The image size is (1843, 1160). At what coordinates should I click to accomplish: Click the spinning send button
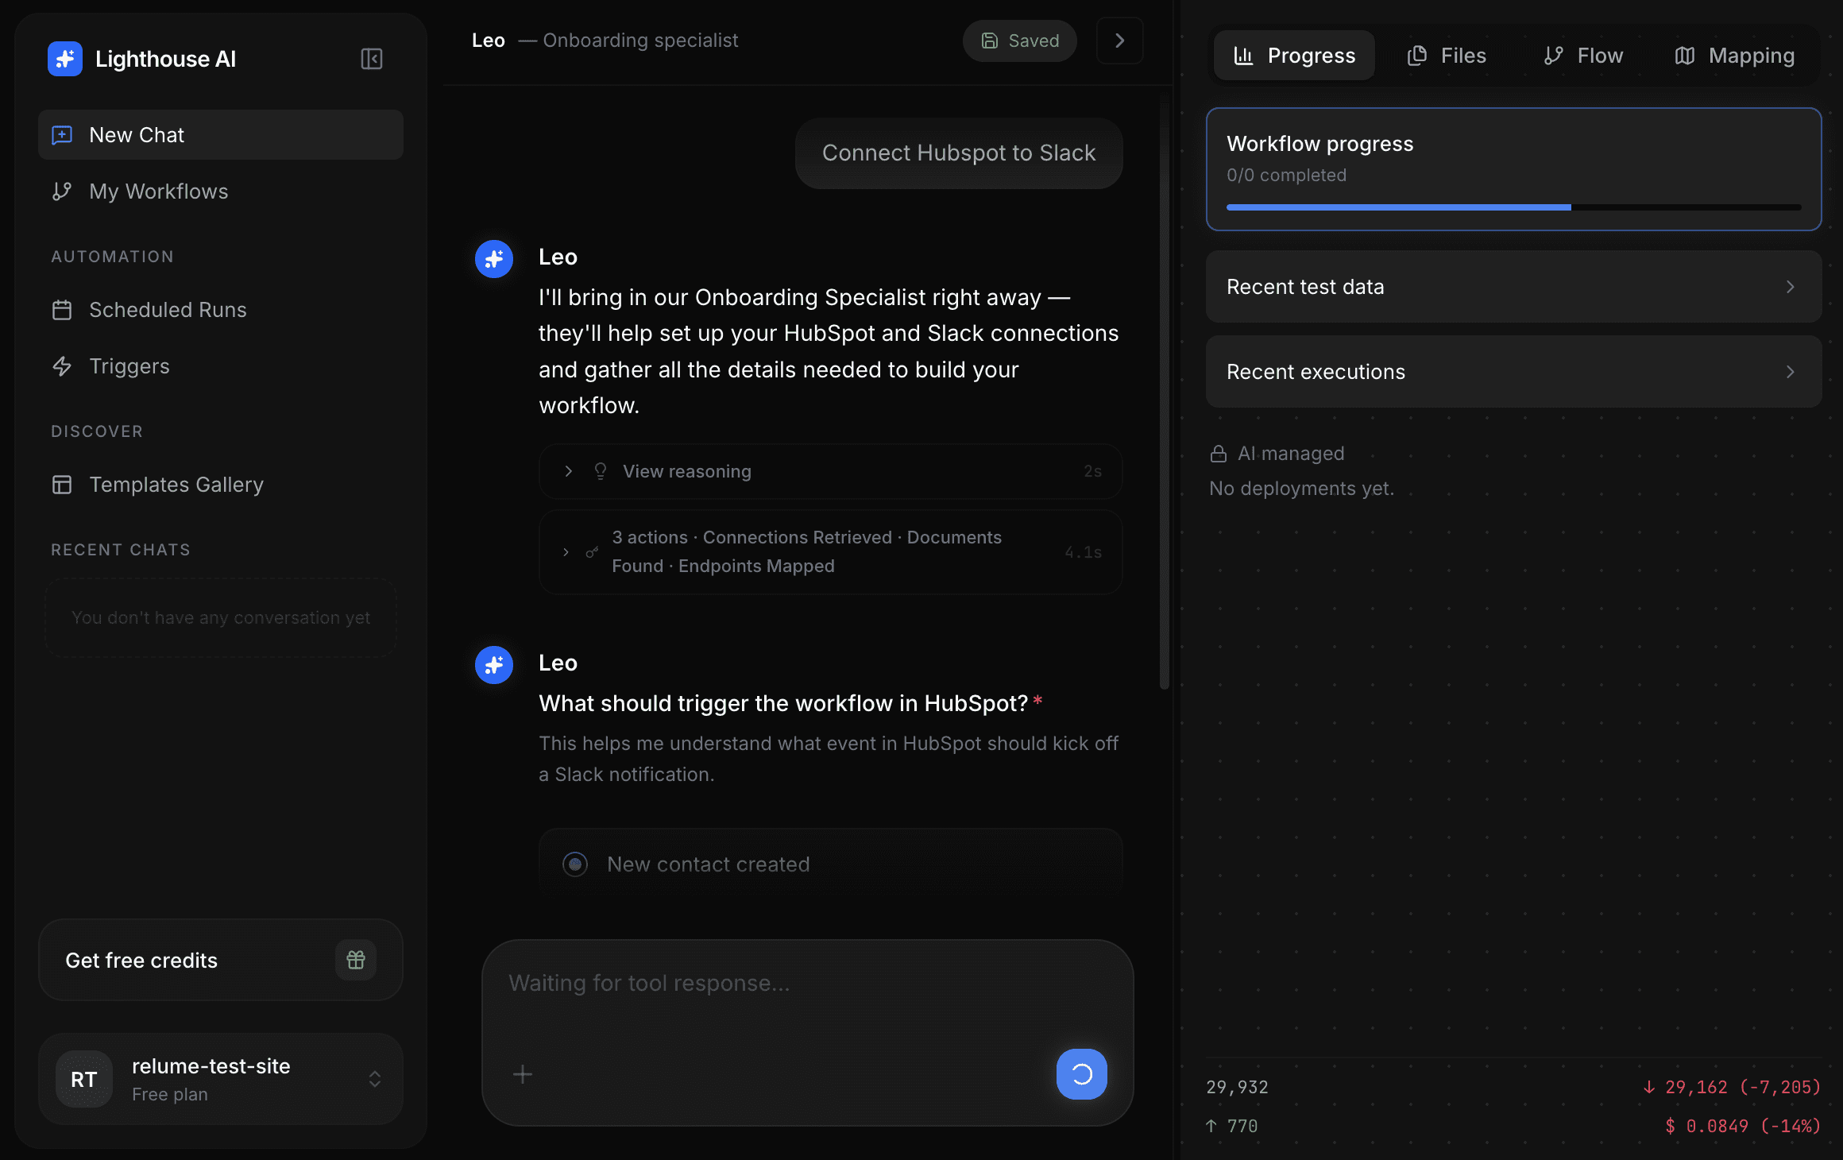[1081, 1074]
